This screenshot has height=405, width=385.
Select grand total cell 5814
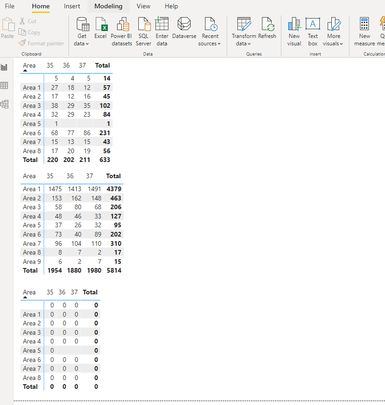click(x=114, y=270)
